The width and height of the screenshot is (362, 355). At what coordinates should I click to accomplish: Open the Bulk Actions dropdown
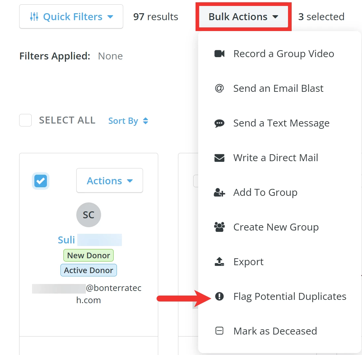pos(243,17)
